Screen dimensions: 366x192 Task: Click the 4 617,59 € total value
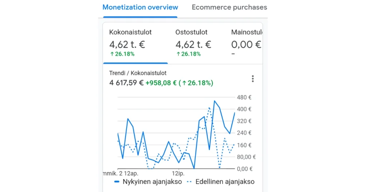(126, 83)
